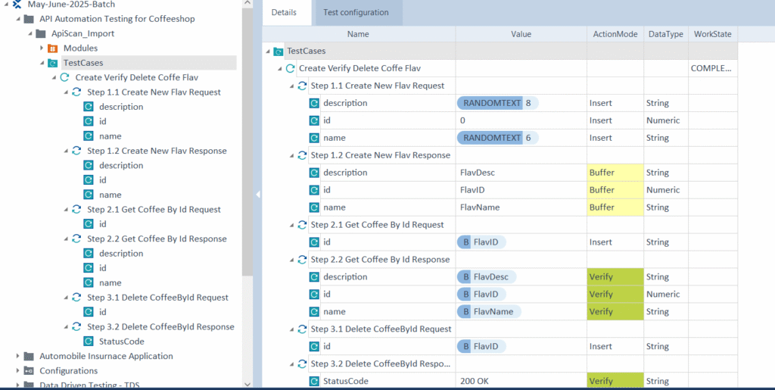
Task: Click Automobile Insurnace Application folder icon
Action: pyautogui.click(x=29, y=357)
